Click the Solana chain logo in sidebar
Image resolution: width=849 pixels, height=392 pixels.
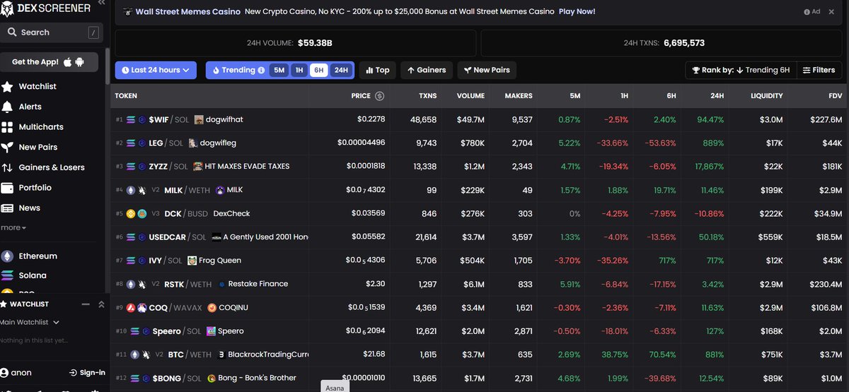coord(7,275)
